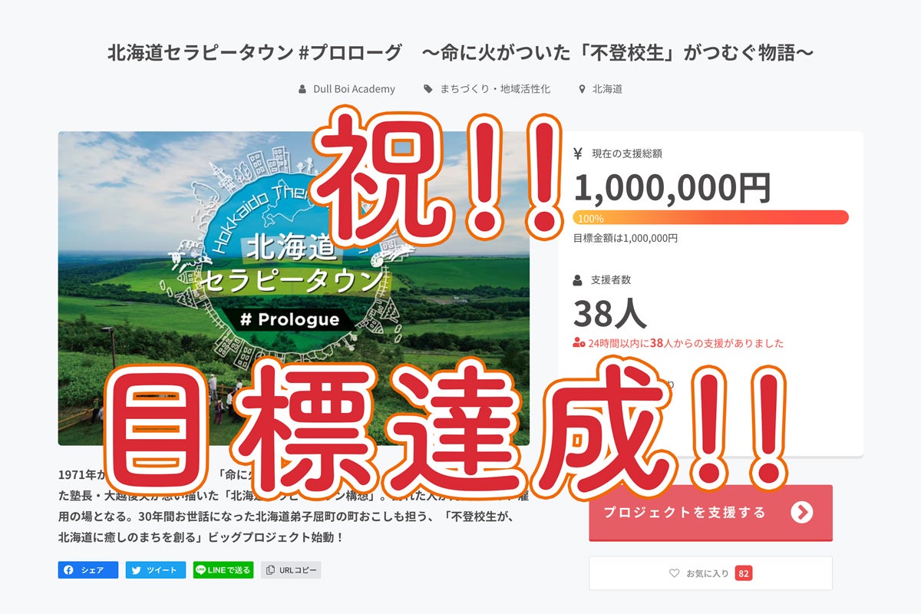
Task: Open the Dull Boi Academy owner link
Action: 354,89
